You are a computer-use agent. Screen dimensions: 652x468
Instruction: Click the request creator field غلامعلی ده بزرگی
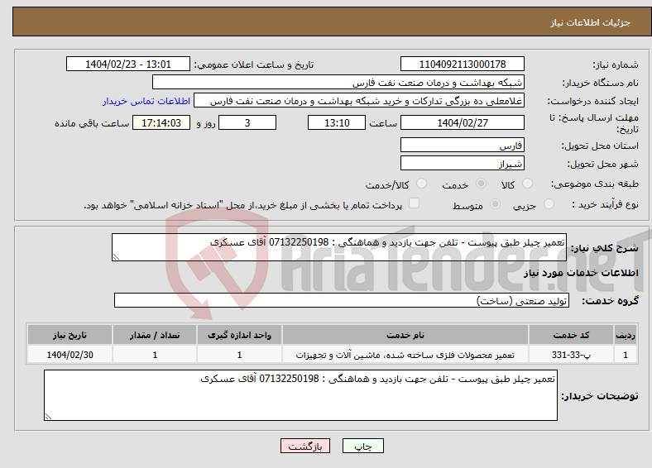tap(359, 101)
